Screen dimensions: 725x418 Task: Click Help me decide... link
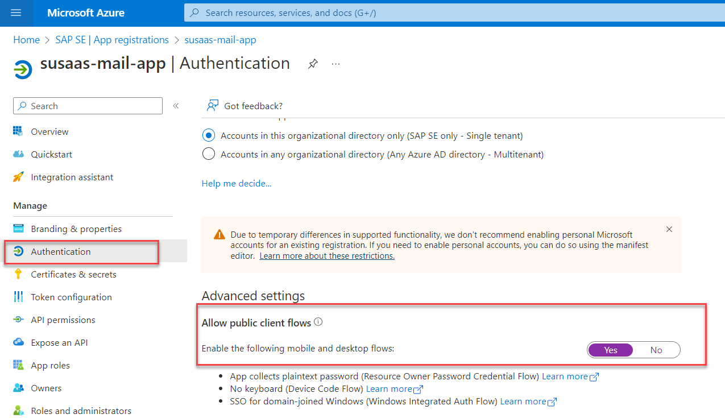point(237,183)
